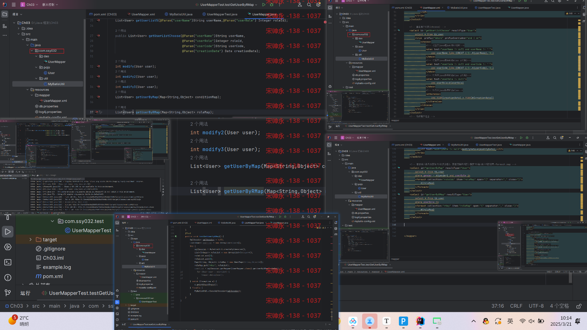The width and height of the screenshot is (587, 330).
Task: Open 版本控制 dropdown in UserMapper.java window
Action: coord(50,5)
